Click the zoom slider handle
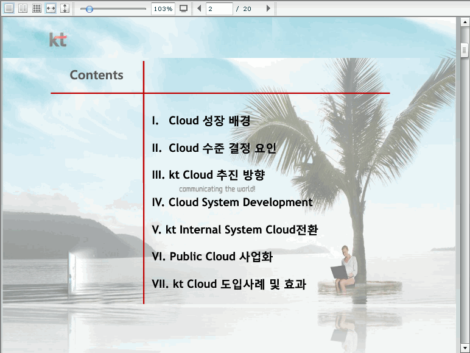The height and width of the screenshot is (353, 470). click(89, 9)
